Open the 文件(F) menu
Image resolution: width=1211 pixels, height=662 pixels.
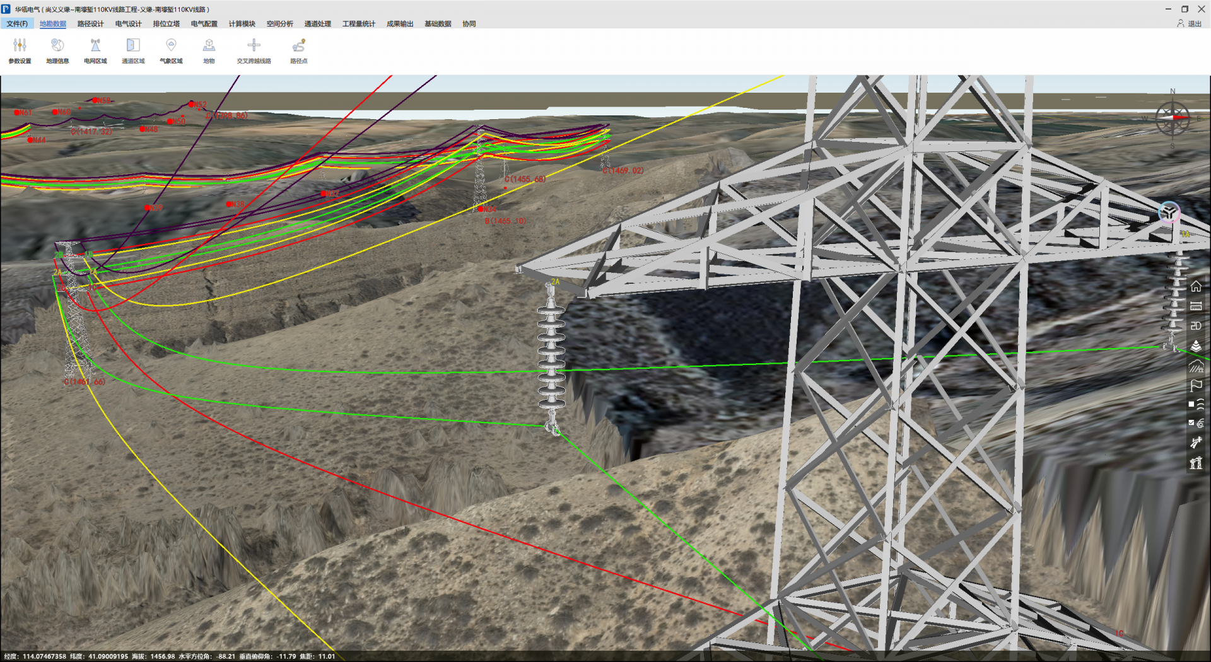tap(17, 24)
